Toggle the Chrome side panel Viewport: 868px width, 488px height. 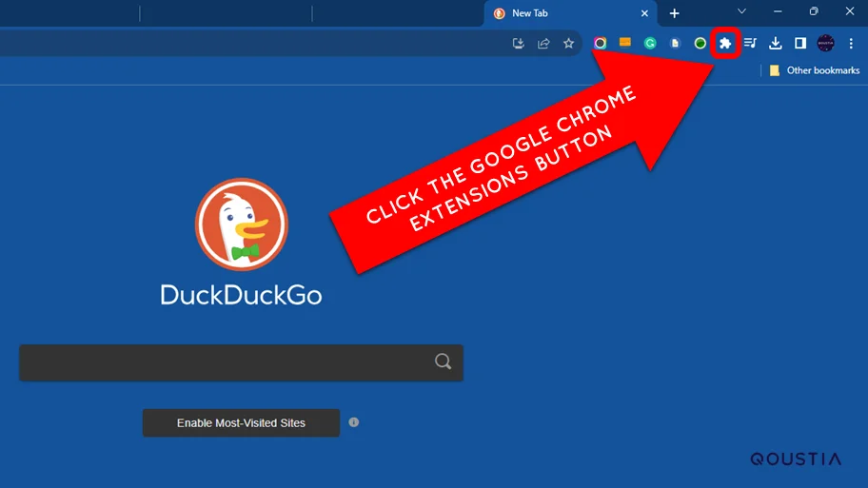click(800, 43)
